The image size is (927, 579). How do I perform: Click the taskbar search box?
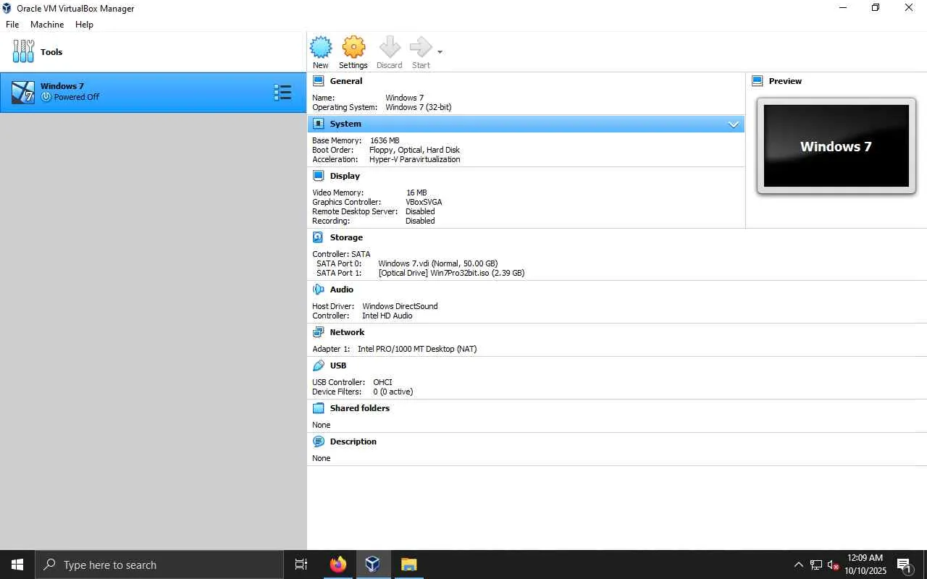(x=159, y=565)
